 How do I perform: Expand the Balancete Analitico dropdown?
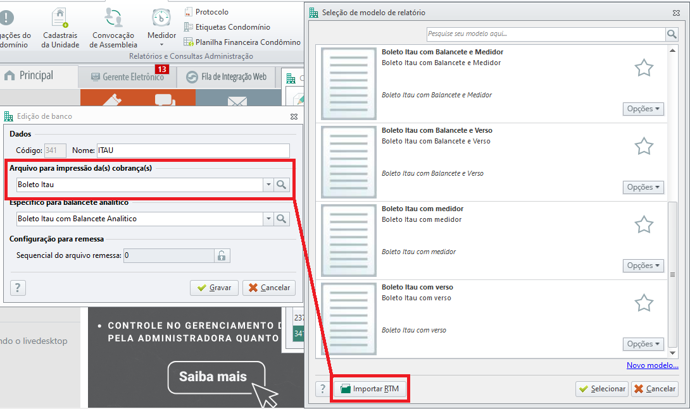tap(268, 219)
